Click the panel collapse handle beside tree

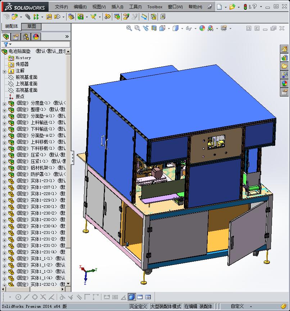(72, 158)
